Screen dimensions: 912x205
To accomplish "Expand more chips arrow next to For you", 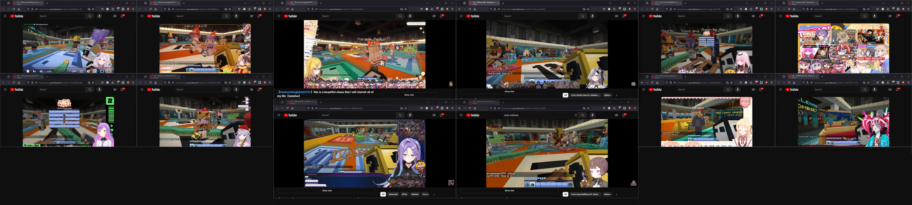I will [x=434, y=194].
